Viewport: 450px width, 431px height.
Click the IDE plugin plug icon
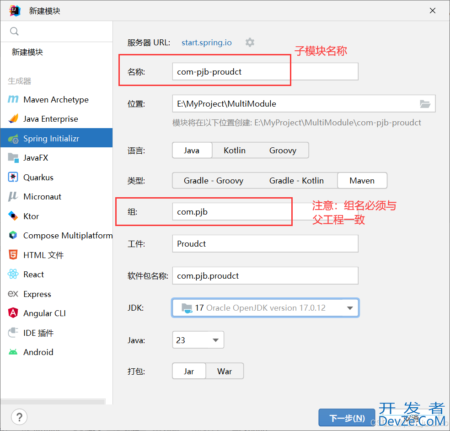point(13,333)
